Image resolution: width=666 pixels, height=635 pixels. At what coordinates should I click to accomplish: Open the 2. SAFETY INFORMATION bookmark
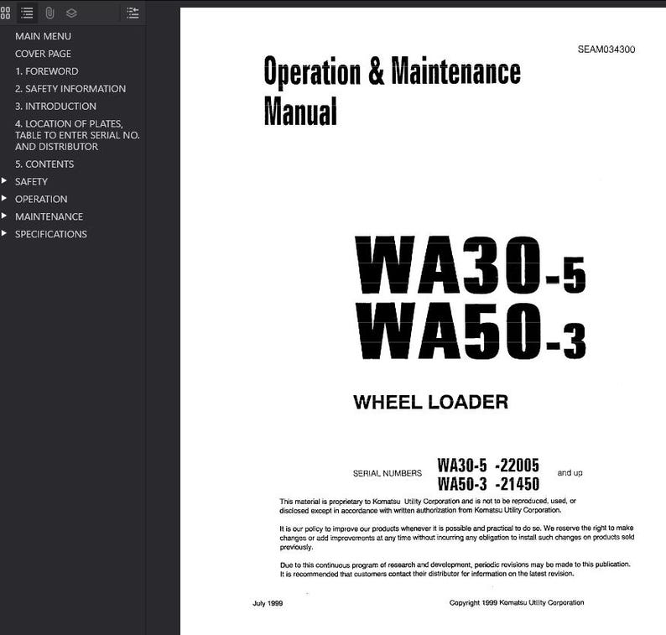click(x=70, y=88)
